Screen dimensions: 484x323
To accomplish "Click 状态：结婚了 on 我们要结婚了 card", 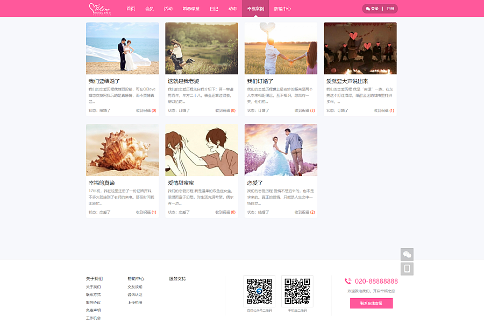I will pos(99,110).
